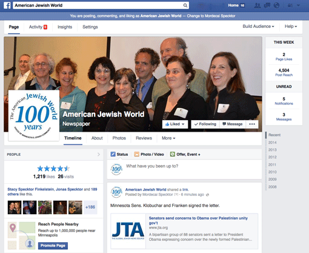Jump to 2010 on timeline navigator
This screenshot has height=253, width=309.
(272, 172)
